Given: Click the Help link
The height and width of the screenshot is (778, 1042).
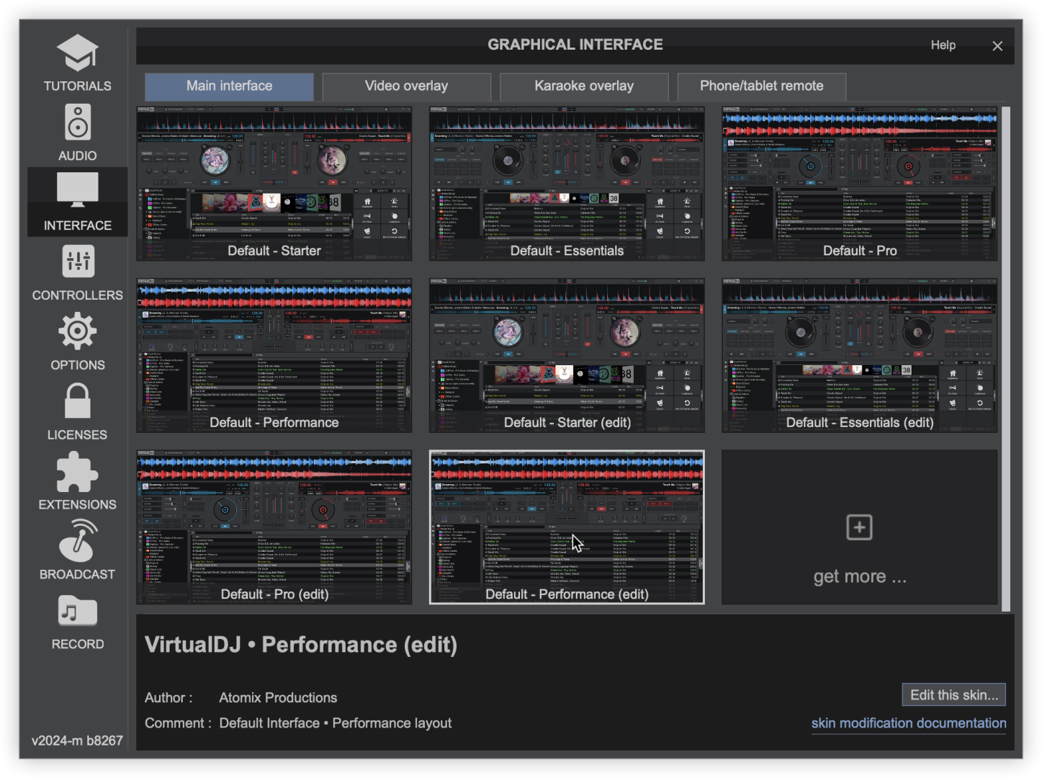Looking at the screenshot, I should [x=943, y=45].
